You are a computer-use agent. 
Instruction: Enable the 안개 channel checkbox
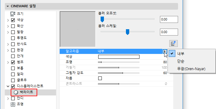tap(13, 56)
